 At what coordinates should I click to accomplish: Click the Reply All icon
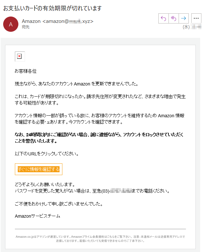click(174, 18)
